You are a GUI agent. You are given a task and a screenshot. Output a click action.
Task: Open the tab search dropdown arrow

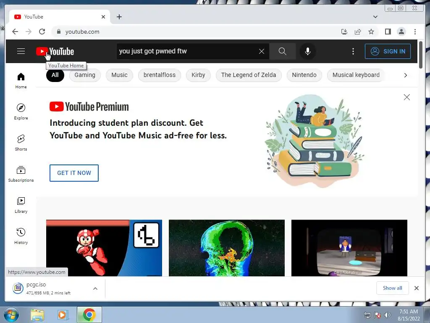pyautogui.click(x=375, y=17)
